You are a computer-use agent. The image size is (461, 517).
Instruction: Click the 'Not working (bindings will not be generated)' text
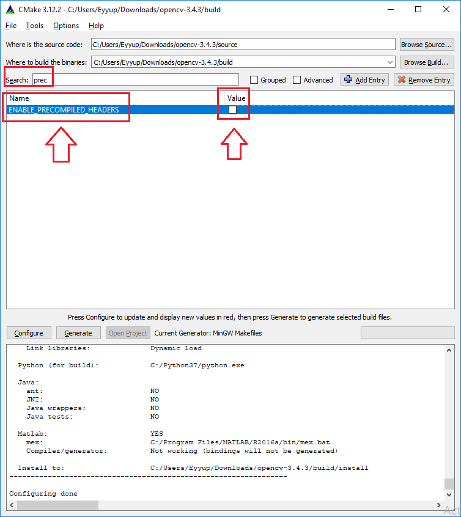point(244,451)
